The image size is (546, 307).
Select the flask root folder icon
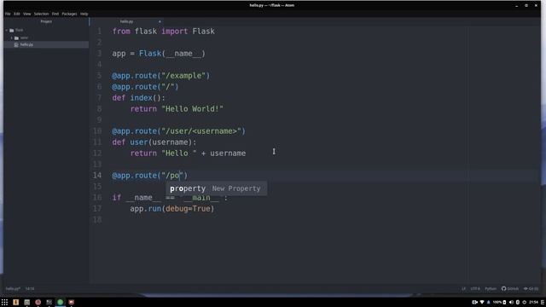11,31
